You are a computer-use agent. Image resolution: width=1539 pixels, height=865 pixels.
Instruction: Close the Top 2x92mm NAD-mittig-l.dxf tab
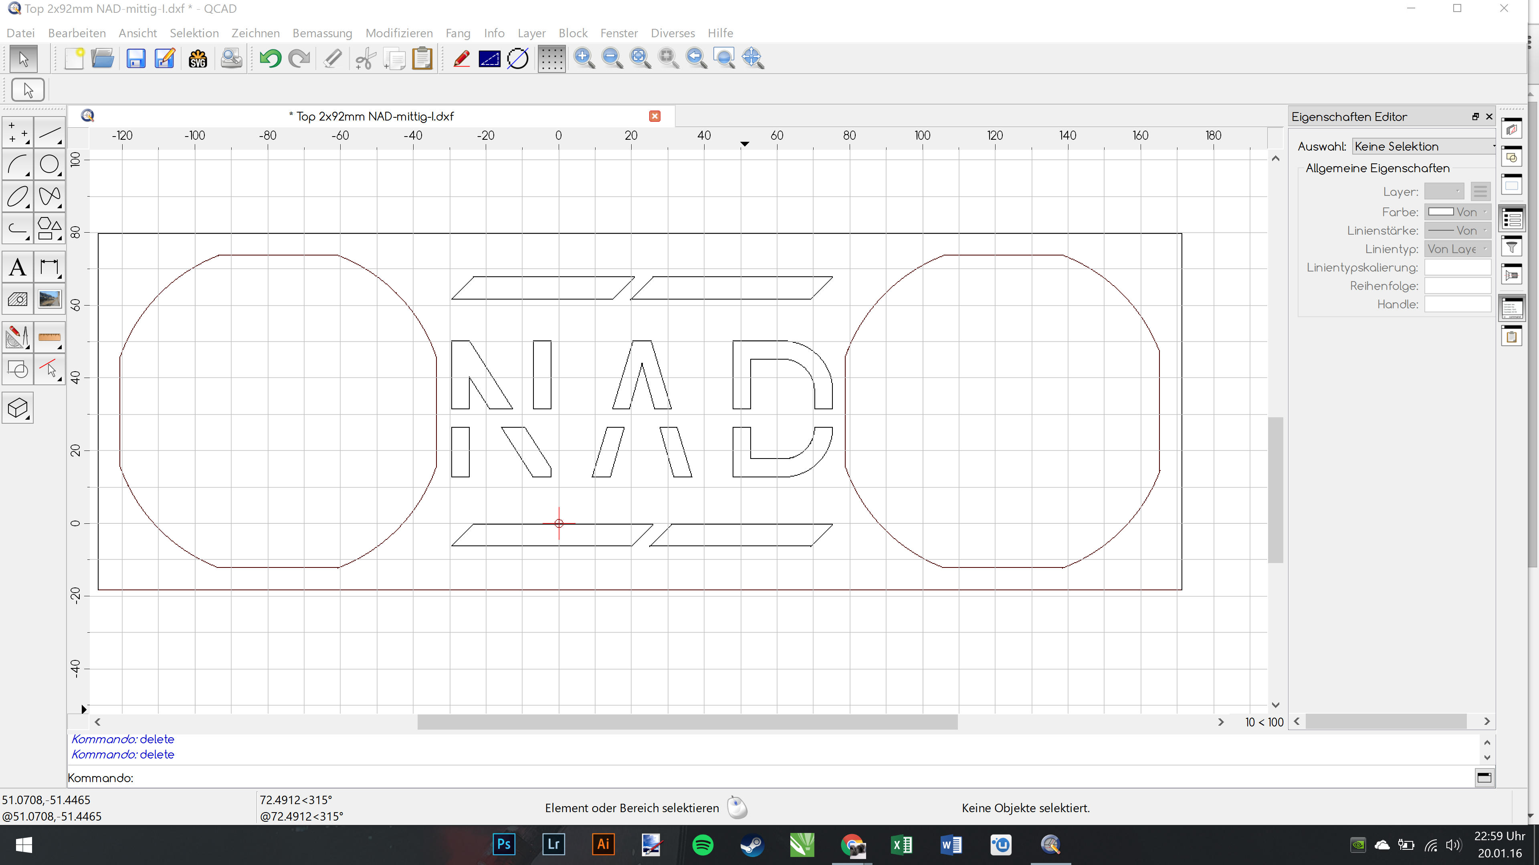(x=655, y=116)
